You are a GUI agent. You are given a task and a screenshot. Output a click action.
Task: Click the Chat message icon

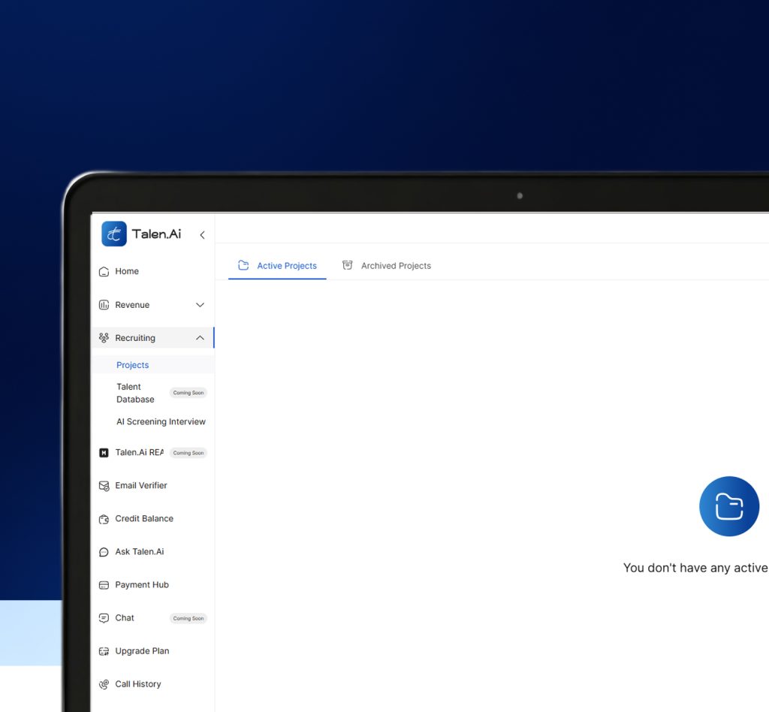[x=104, y=618]
